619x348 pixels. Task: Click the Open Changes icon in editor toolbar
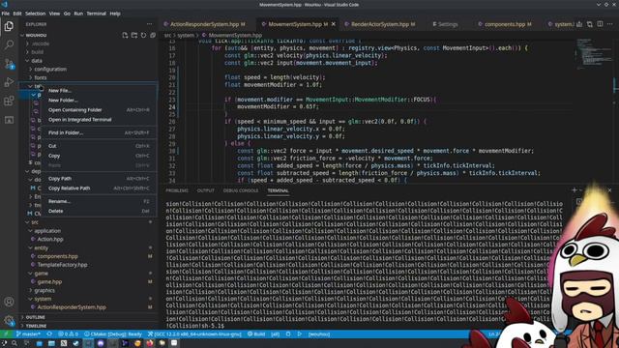tap(589, 24)
